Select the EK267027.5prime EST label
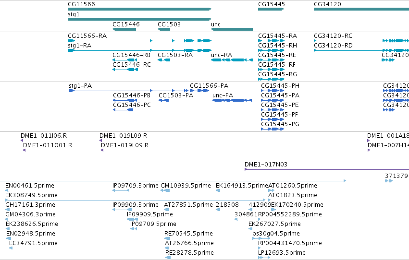This screenshot has width=409, height=260. pos(274,224)
